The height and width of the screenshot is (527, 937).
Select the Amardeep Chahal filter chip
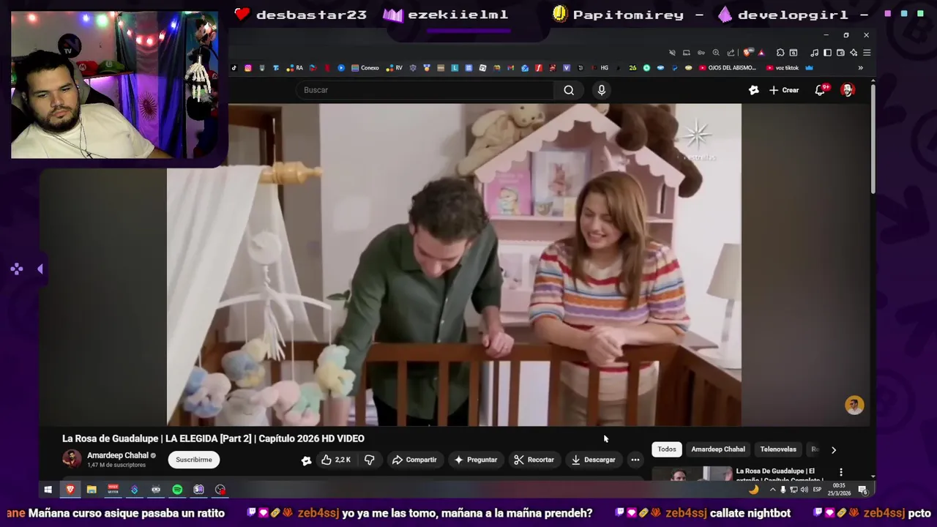click(x=718, y=449)
